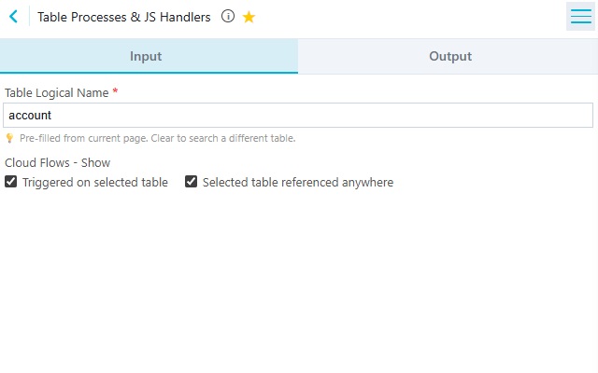Click the red required asterisk
The height and width of the screenshot is (373, 598).
pyautogui.click(x=115, y=91)
